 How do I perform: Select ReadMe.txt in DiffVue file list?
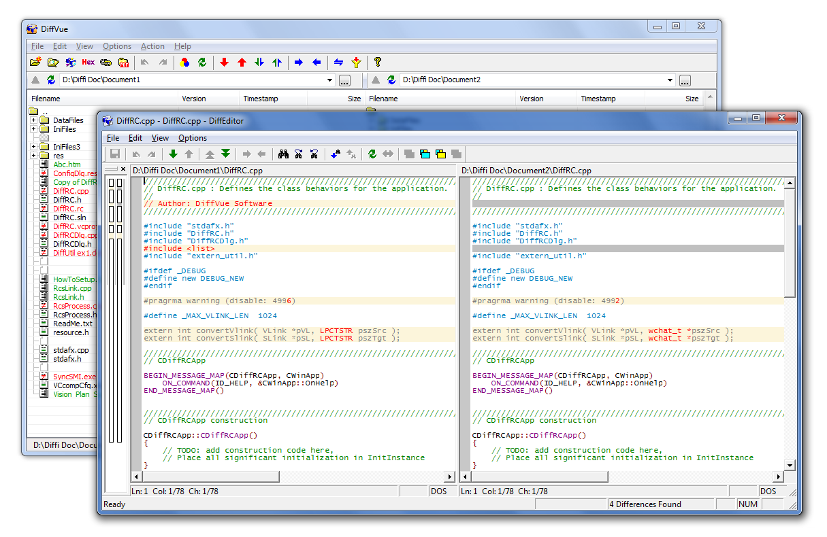[x=73, y=324]
